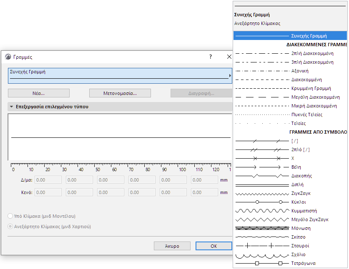Click the Διαγραφή... button

[x=201, y=93]
